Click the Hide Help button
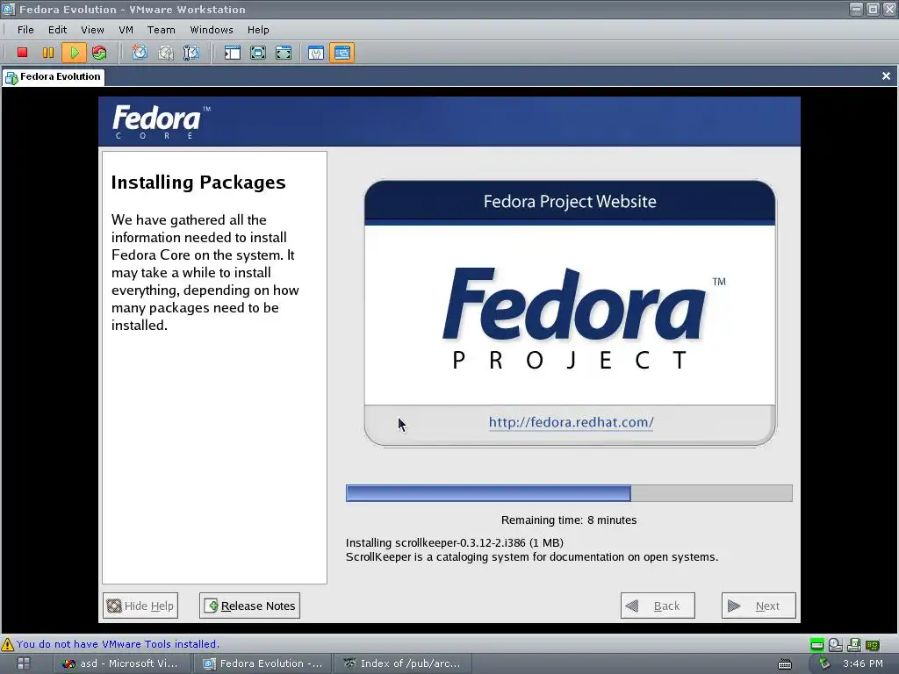 point(140,606)
